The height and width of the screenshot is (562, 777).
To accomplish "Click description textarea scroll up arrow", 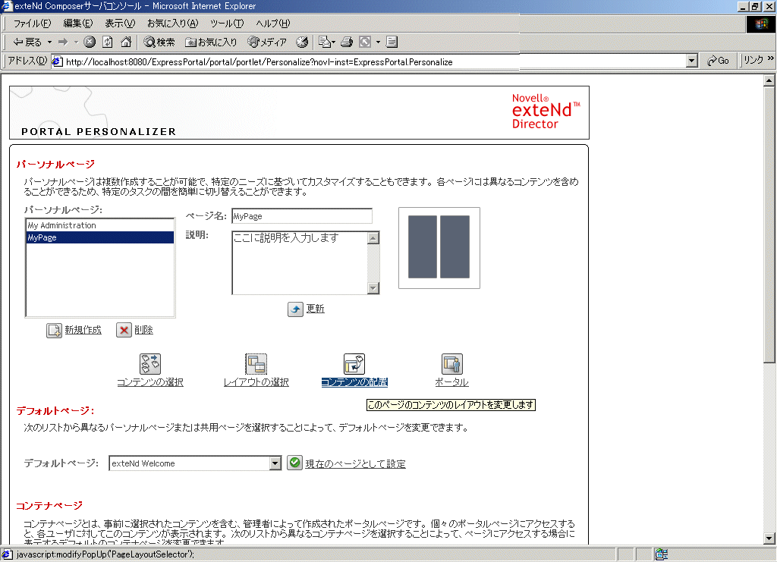I will pos(373,238).
